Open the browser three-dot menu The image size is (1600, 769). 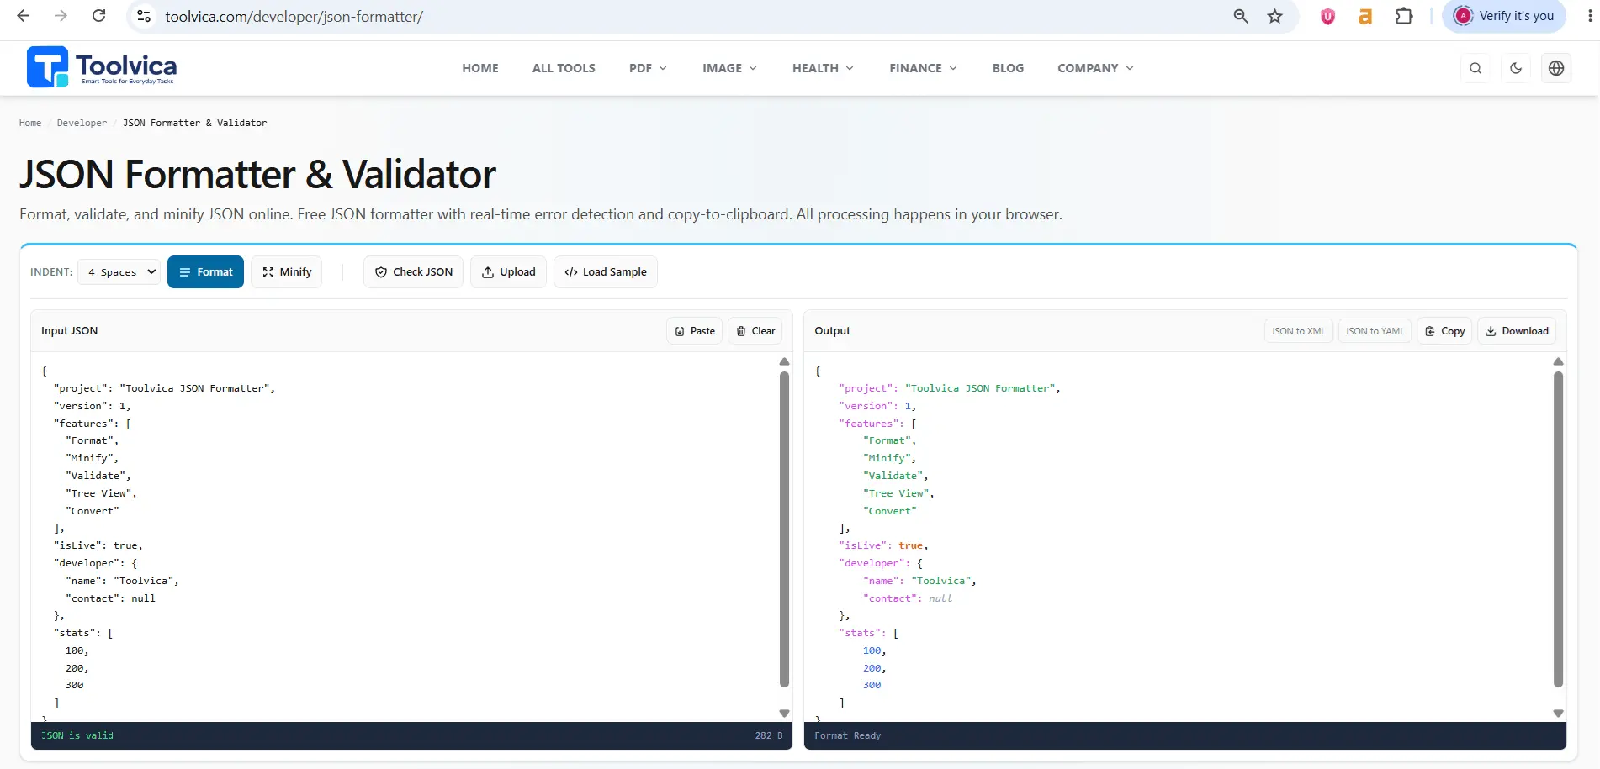[x=1589, y=16]
